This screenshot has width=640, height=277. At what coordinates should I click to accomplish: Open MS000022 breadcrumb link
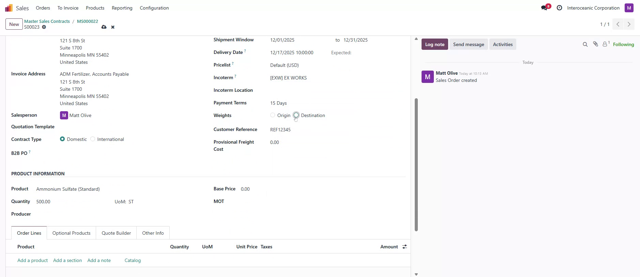pos(88,21)
